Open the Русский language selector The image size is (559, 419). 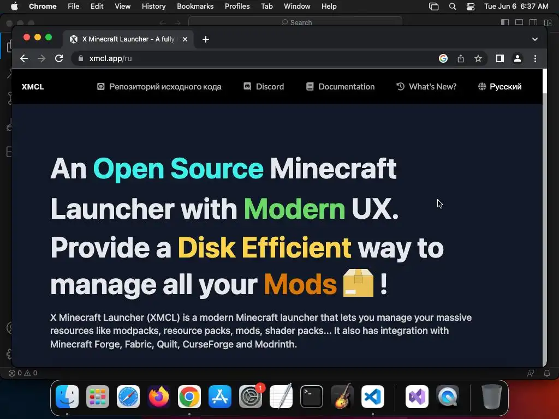click(500, 87)
